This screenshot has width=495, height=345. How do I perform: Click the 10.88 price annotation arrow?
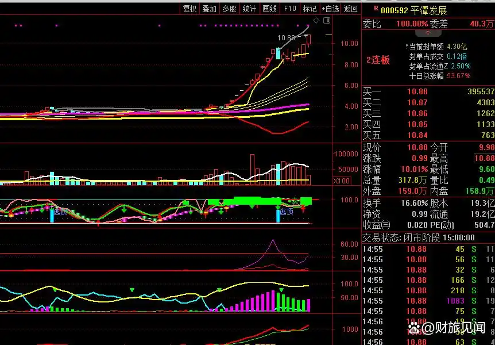[286, 38]
